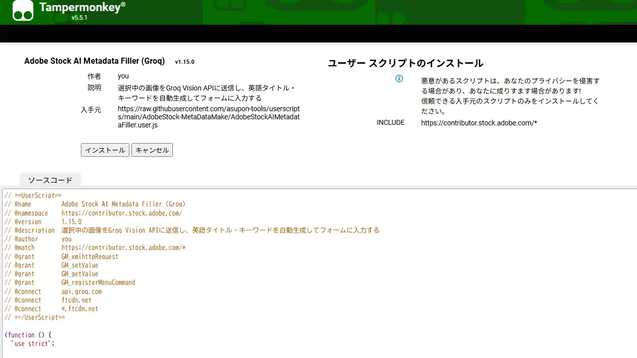
Task: Click the v5.5.1 version text in header
Action: pyautogui.click(x=80, y=18)
